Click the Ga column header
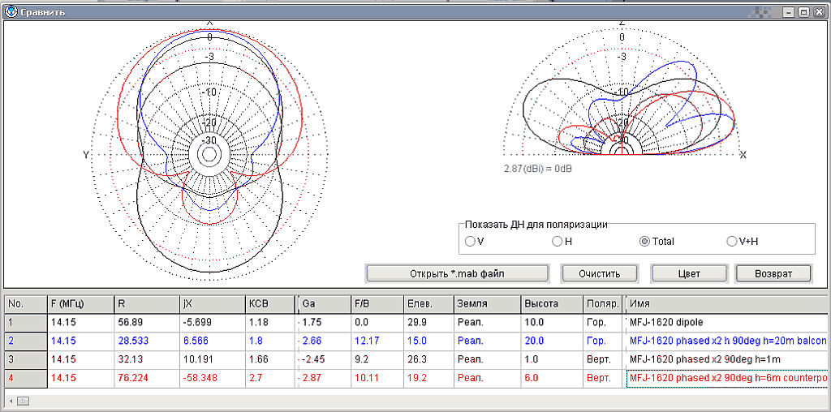The height and width of the screenshot is (412, 831). pos(322,303)
